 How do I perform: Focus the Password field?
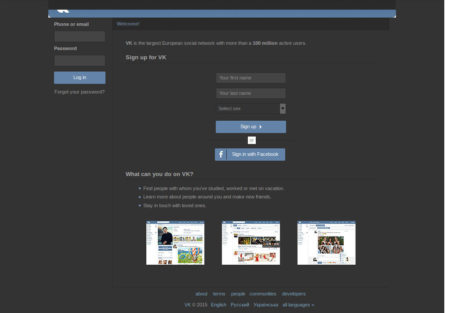click(x=80, y=61)
